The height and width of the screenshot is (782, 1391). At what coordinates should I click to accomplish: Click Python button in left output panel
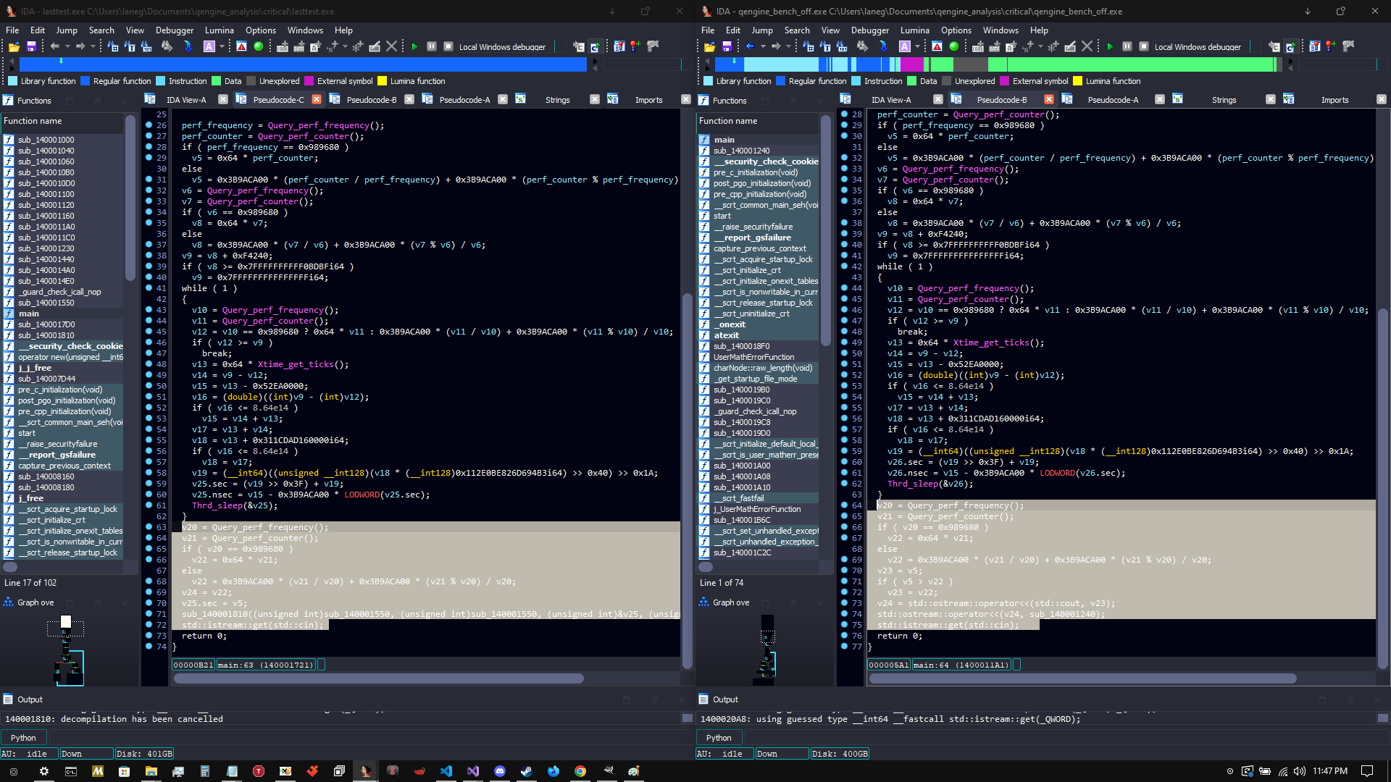pyautogui.click(x=23, y=738)
